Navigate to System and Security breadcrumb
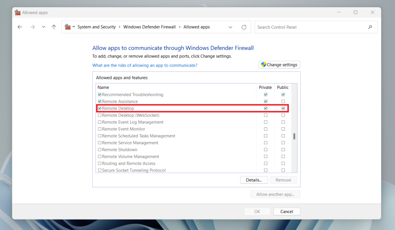This screenshot has height=230, width=395. coord(96,27)
